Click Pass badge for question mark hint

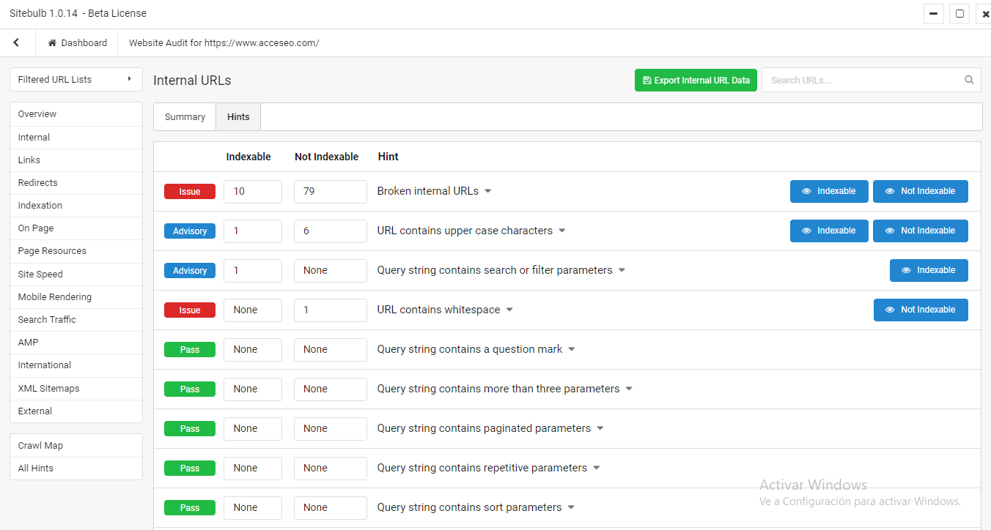pyautogui.click(x=190, y=349)
